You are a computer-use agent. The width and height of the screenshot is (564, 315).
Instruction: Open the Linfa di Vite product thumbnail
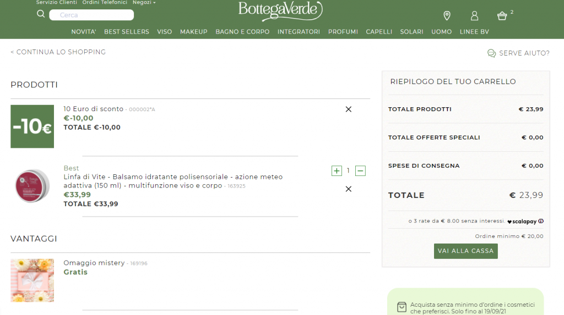32,186
